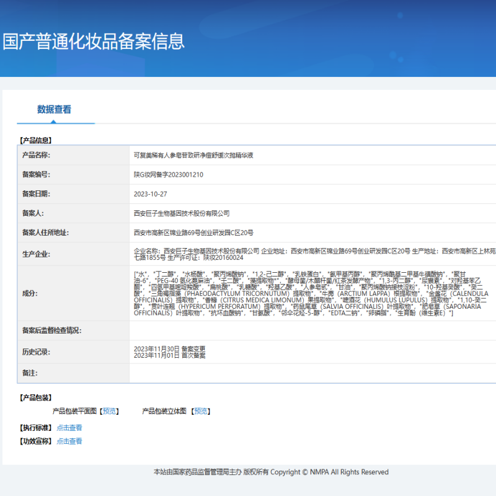Viewport: 496px width, 496px height.
Task: Click the 备案后监督检查情况 row label
Action: pos(51,330)
